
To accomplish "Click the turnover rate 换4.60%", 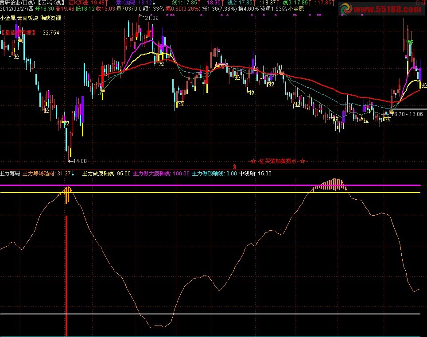I will [x=248, y=9].
